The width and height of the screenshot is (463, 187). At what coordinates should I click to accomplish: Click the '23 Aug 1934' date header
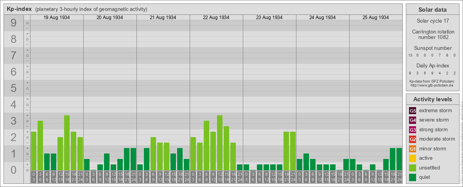(x=269, y=18)
